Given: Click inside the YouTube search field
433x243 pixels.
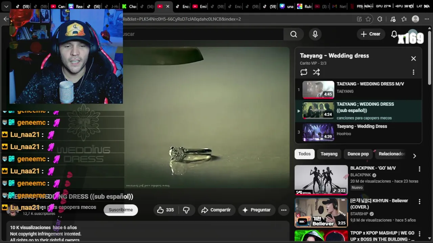Looking at the screenshot, I should coord(203,34).
